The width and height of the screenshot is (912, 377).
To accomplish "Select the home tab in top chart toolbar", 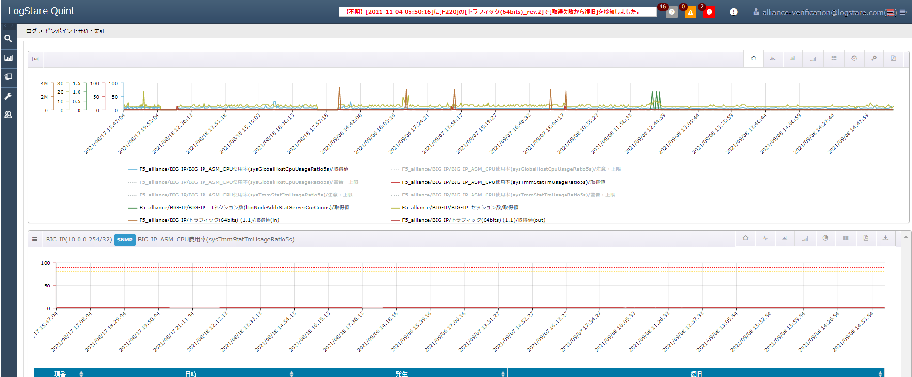I will pyautogui.click(x=754, y=59).
